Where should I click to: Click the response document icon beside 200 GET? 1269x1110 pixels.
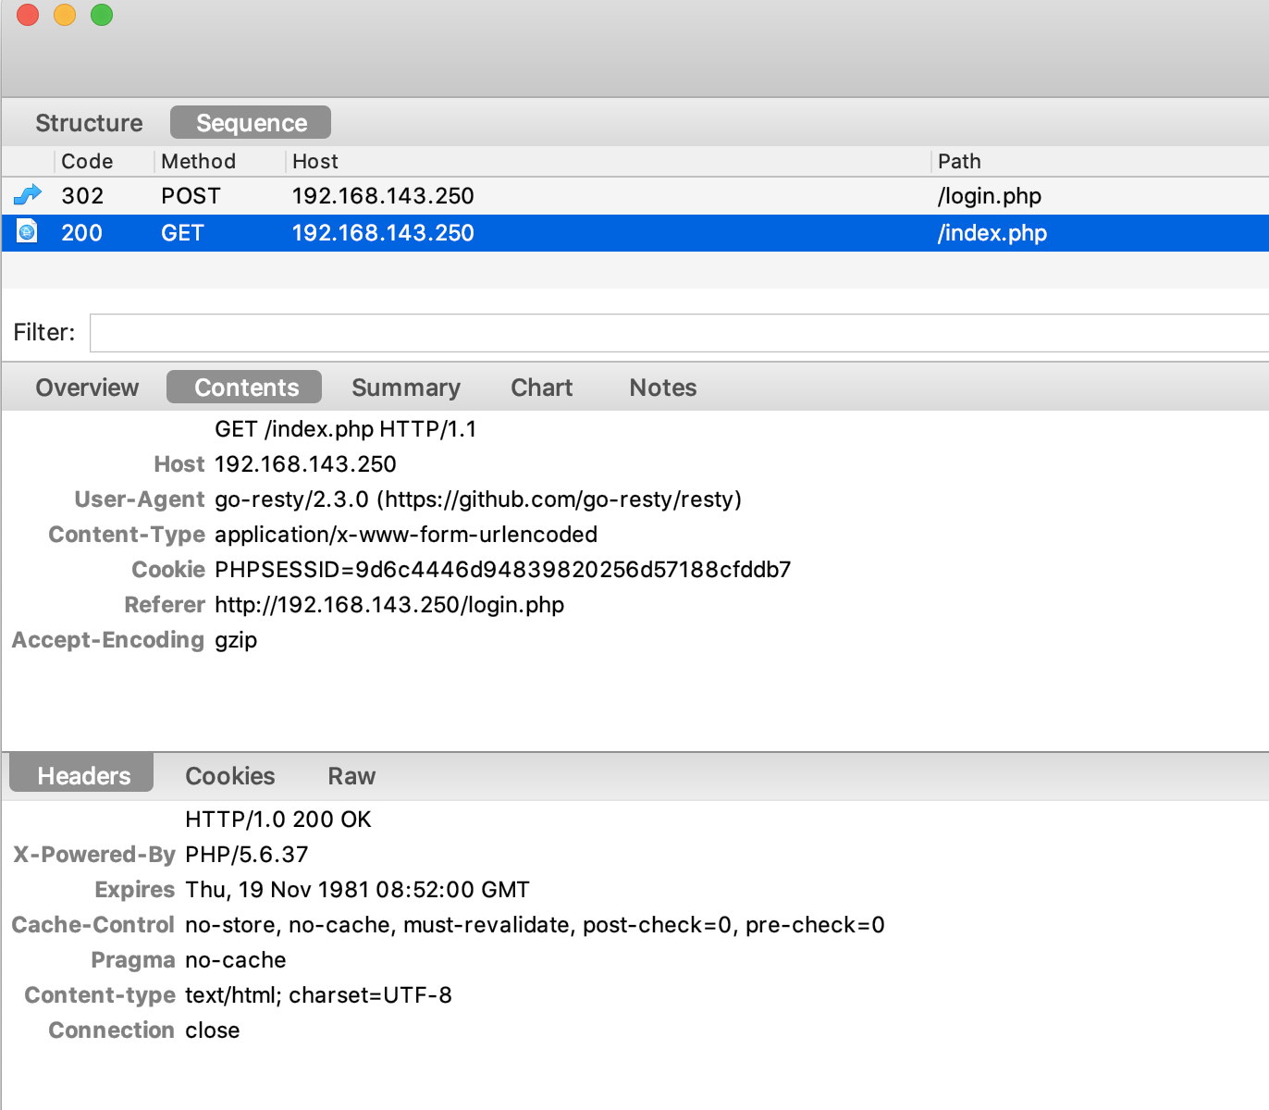[x=26, y=232]
